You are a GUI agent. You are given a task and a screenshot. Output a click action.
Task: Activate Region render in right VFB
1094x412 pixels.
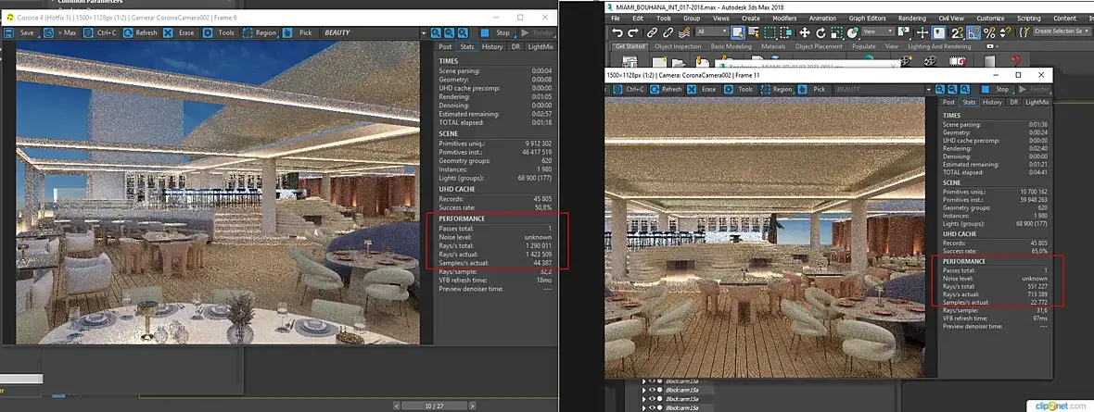click(777, 90)
